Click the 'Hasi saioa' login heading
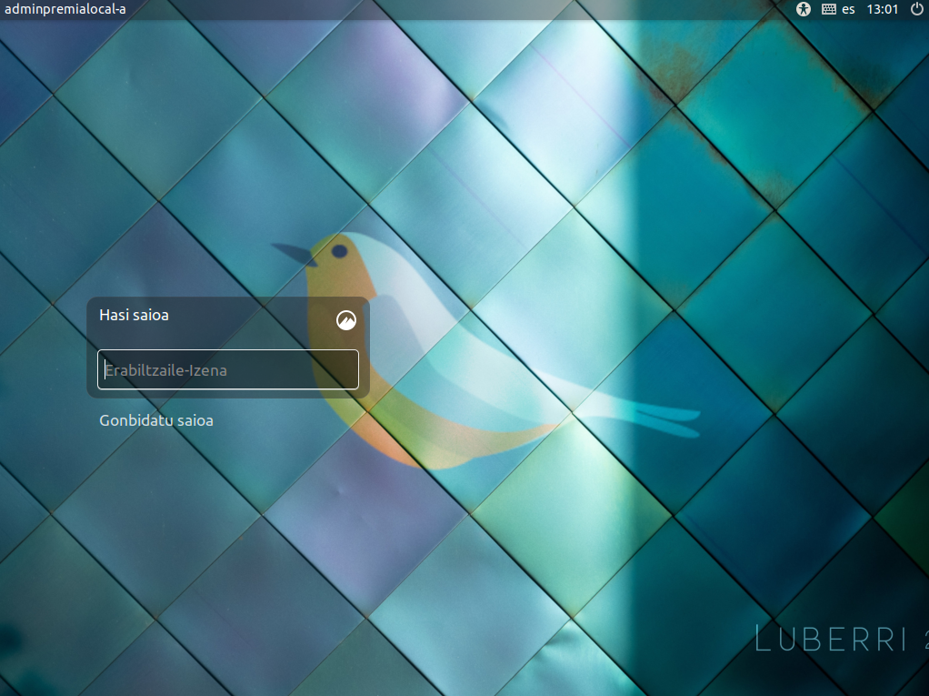Image resolution: width=929 pixels, height=696 pixels. pyautogui.click(x=134, y=315)
